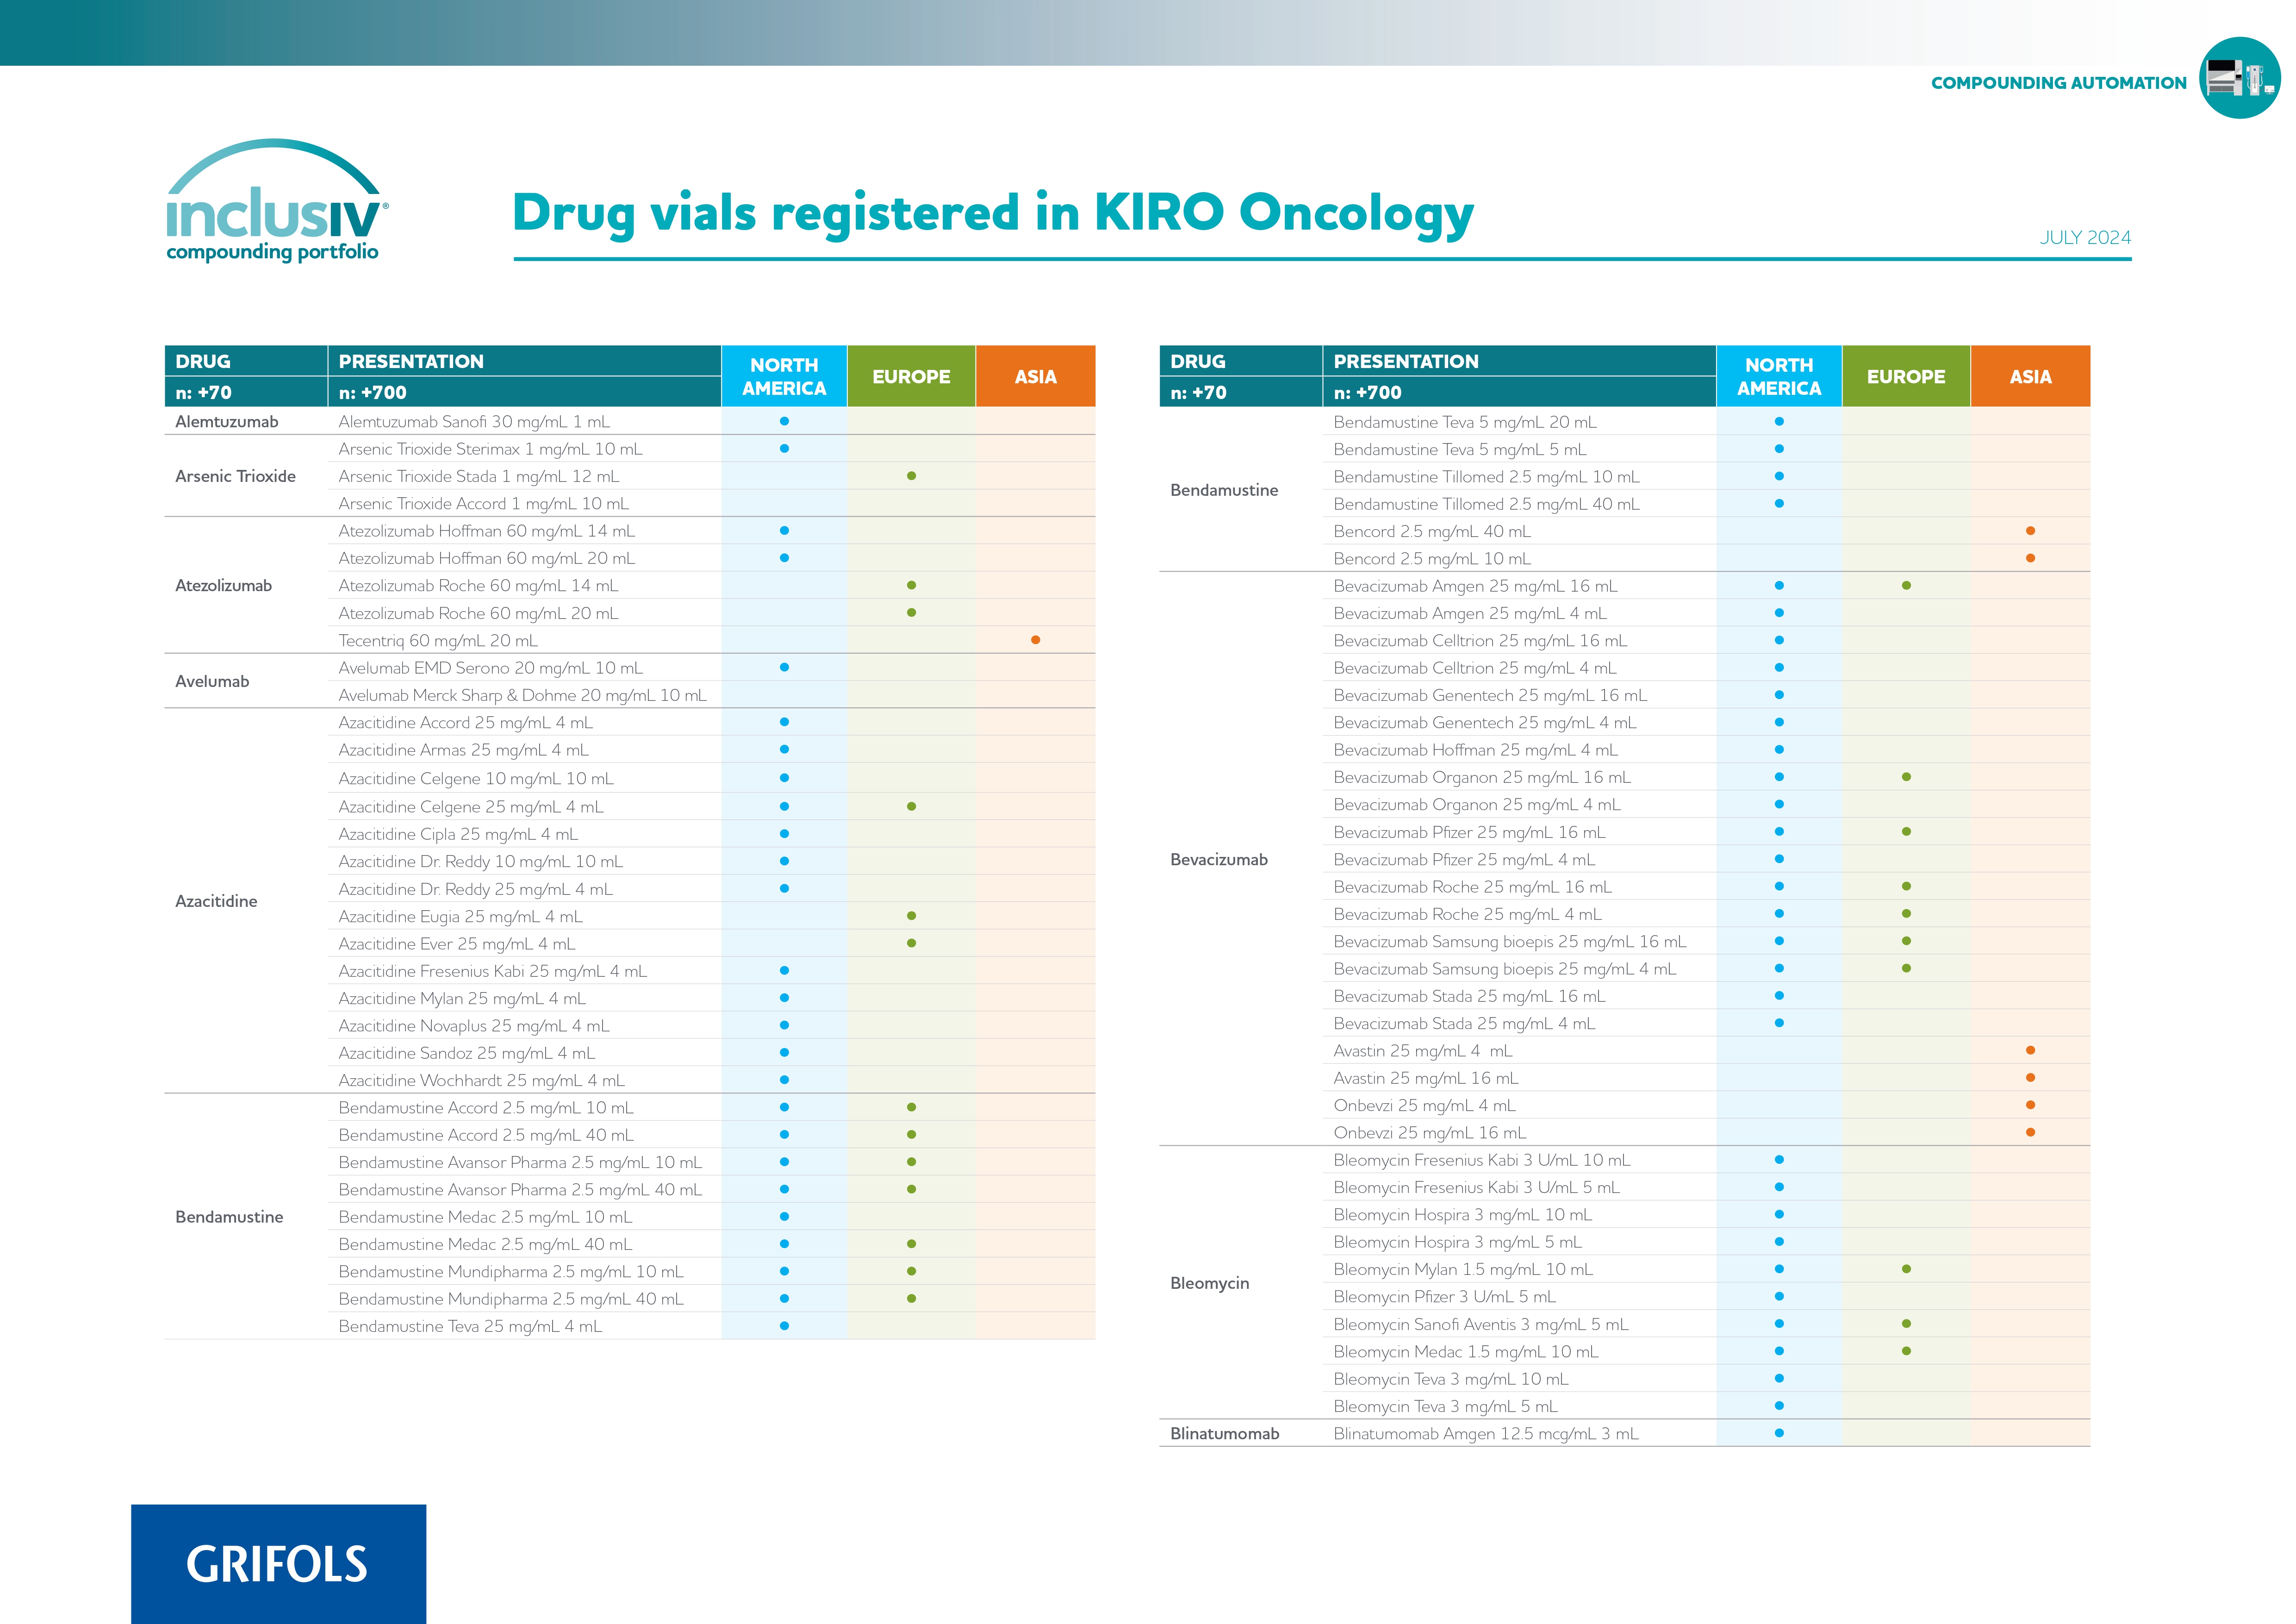Image resolution: width=2296 pixels, height=1624 pixels.
Task: Select the Bevacizumab drug name cell
Action: pos(1218,860)
